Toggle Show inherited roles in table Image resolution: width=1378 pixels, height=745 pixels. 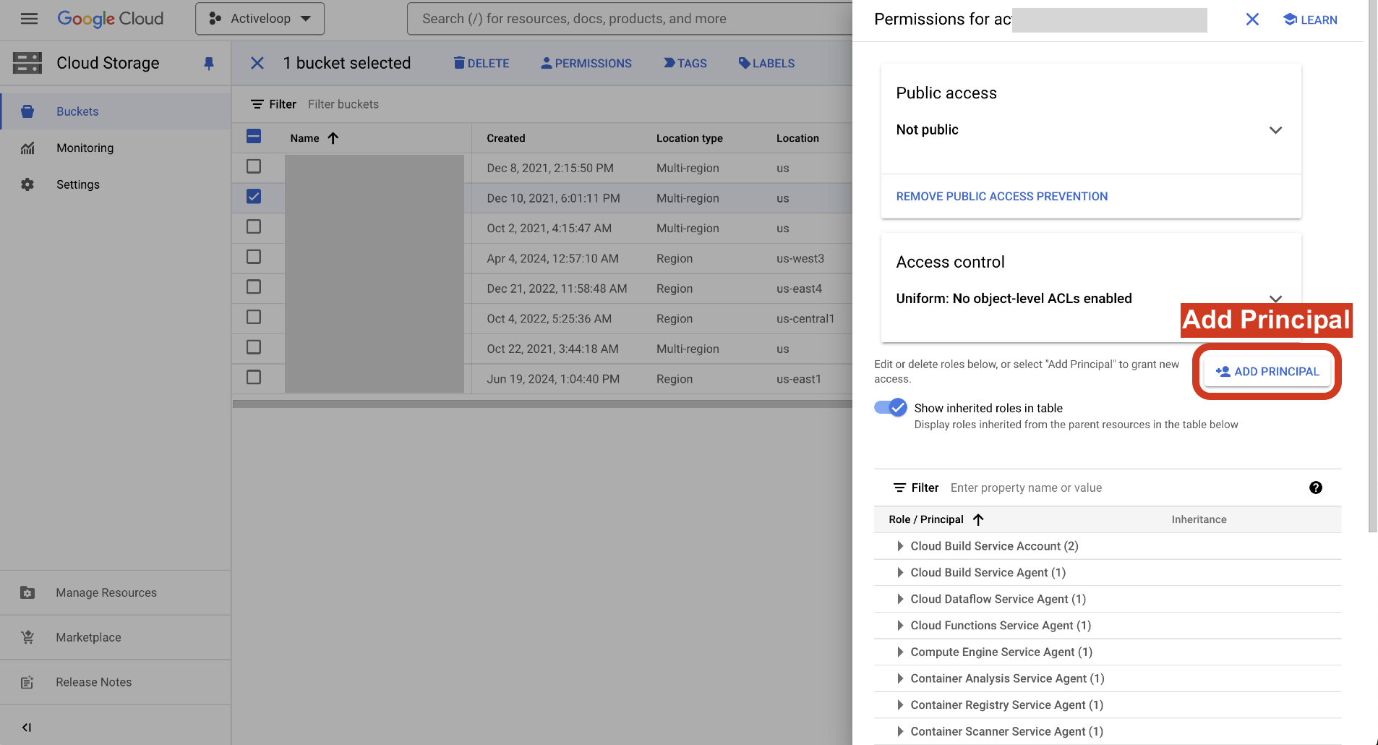coord(890,408)
